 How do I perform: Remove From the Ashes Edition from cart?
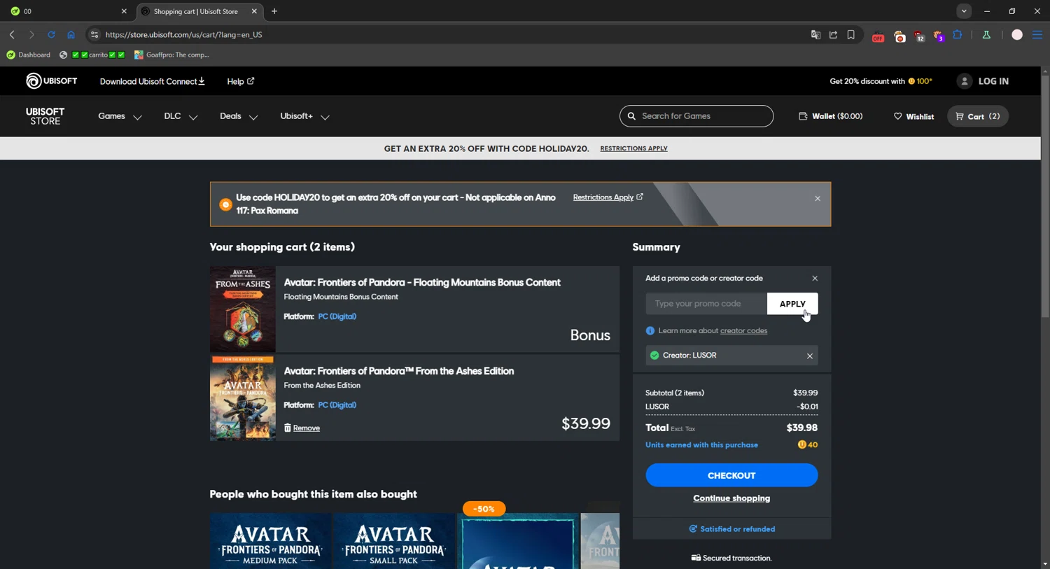(x=302, y=428)
